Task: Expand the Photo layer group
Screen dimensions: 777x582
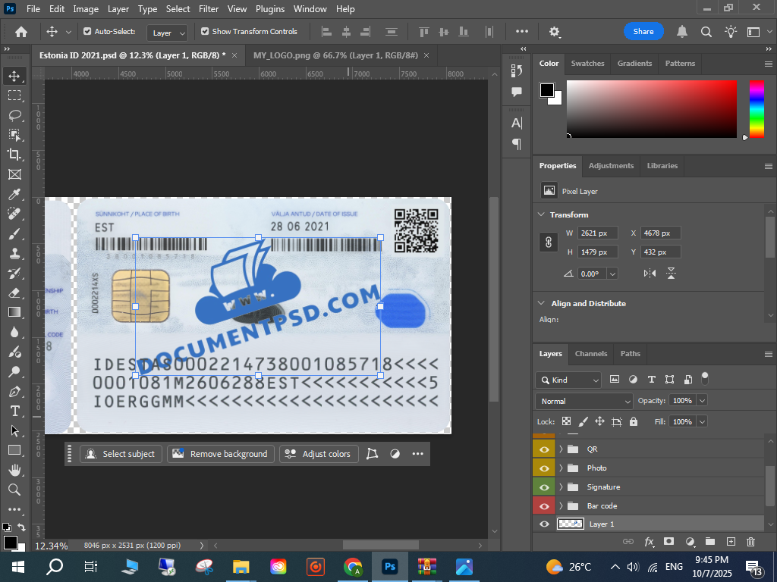Action: 561,468
